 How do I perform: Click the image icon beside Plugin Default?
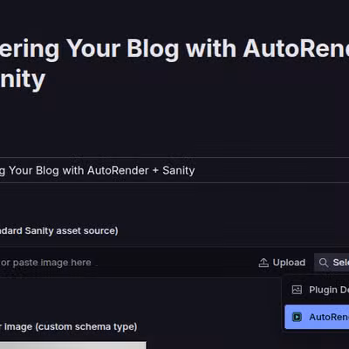297,290
